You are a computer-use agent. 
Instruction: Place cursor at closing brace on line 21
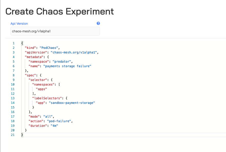tap(22, 135)
